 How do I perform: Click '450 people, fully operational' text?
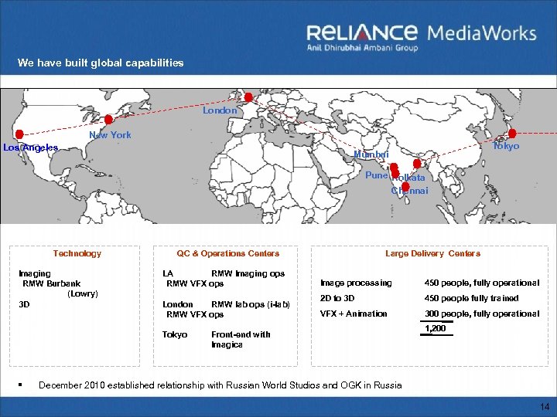click(482, 283)
